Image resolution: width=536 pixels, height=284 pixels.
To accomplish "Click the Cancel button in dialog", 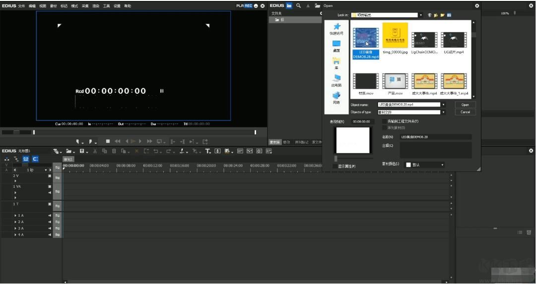I will (x=465, y=112).
